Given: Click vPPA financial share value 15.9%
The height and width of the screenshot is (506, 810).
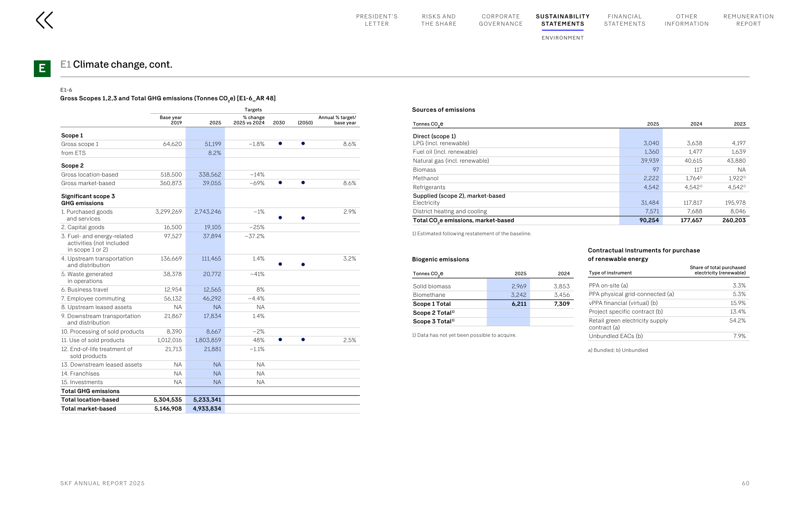Looking at the screenshot, I should 738,303.
